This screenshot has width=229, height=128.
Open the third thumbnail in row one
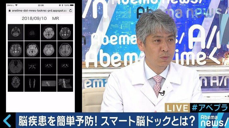click(x=49, y=32)
